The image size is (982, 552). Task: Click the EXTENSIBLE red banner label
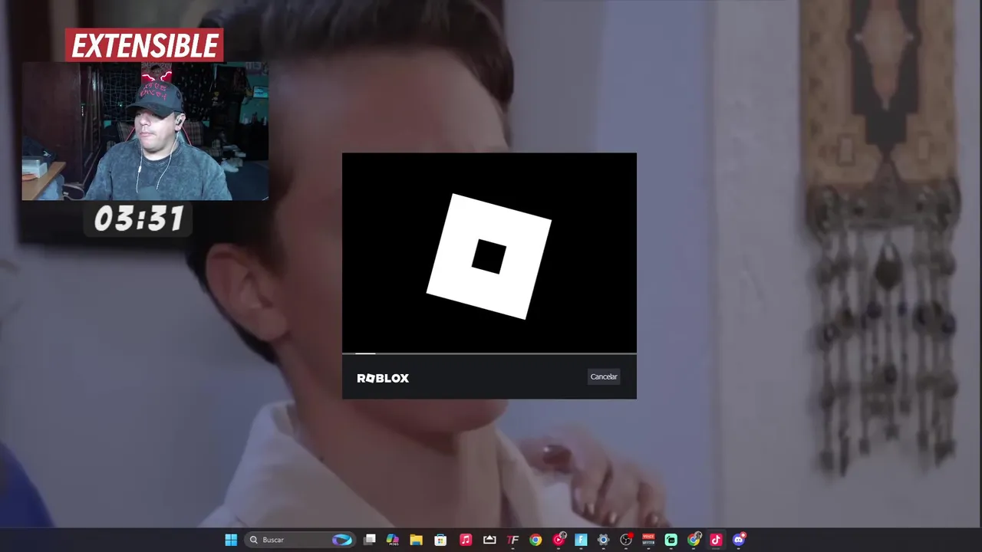[x=144, y=46]
